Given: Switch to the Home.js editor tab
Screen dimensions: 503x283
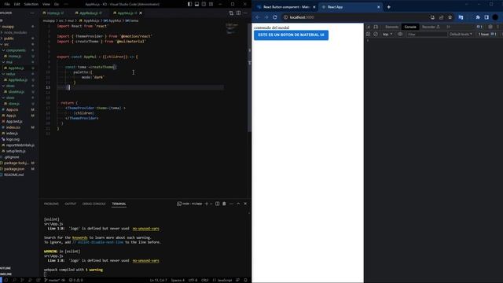Looking at the screenshot, I should (x=53, y=13).
